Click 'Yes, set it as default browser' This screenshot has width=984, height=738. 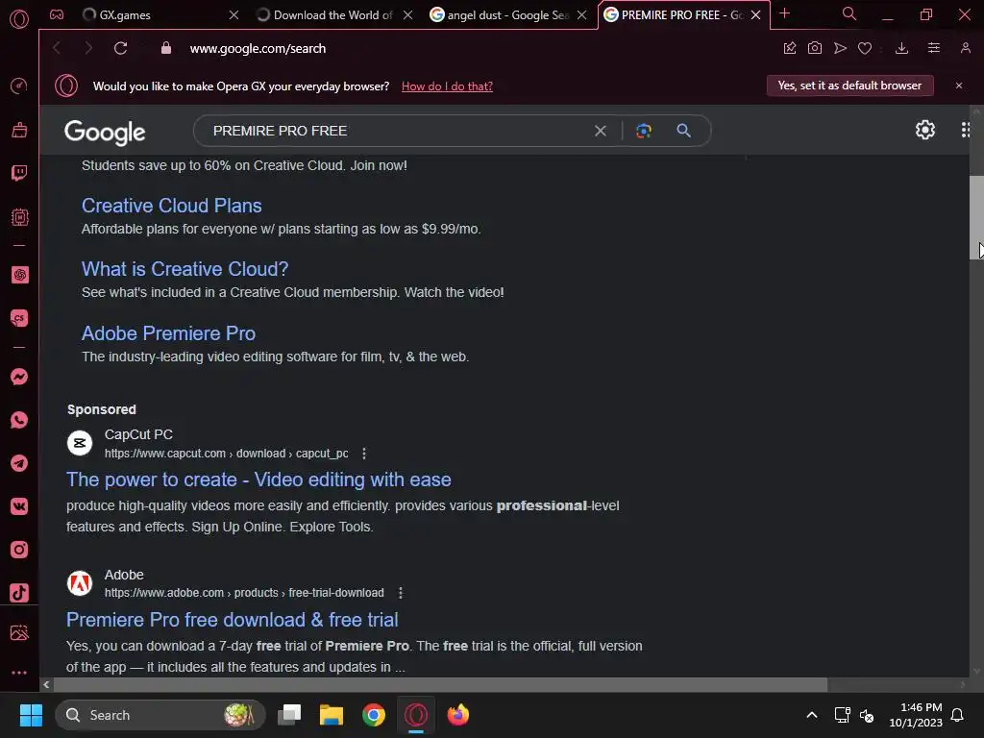[x=849, y=86]
